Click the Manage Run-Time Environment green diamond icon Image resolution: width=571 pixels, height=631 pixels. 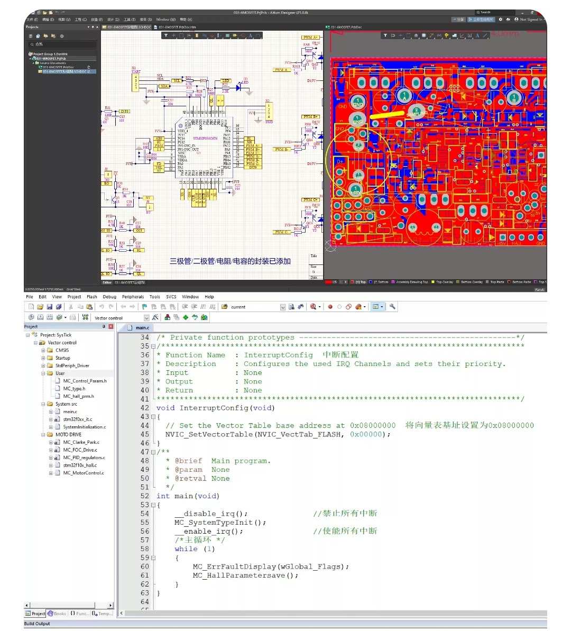[186, 317]
